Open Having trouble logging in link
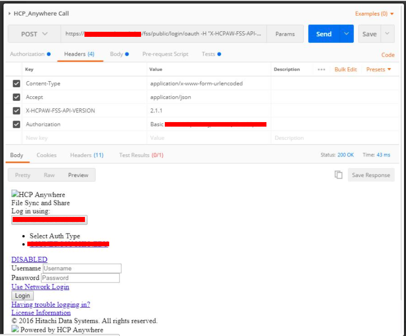The height and width of the screenshot is (336, 406). (51, 304)
